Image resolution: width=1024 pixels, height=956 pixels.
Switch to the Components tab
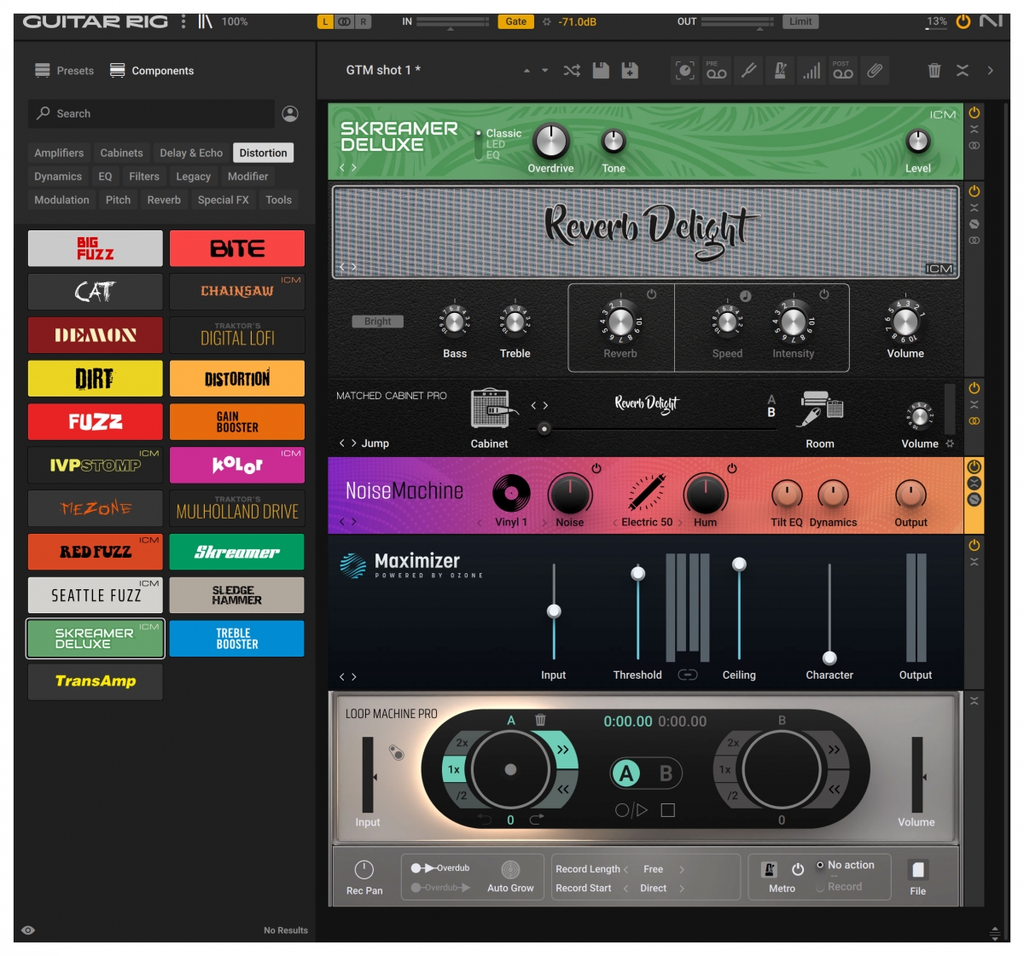(x=152, y=71)
